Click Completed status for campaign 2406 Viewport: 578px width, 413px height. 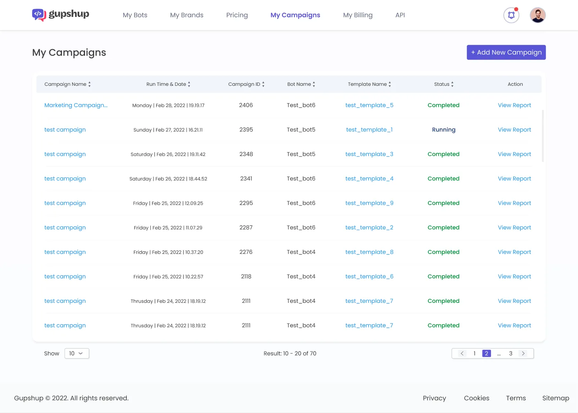443,105
